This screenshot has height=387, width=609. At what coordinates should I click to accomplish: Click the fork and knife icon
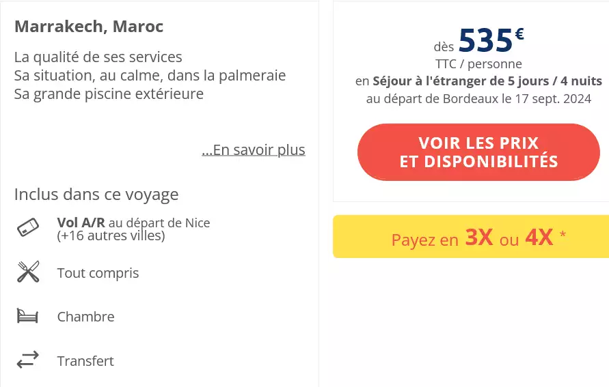click(28, 272)
